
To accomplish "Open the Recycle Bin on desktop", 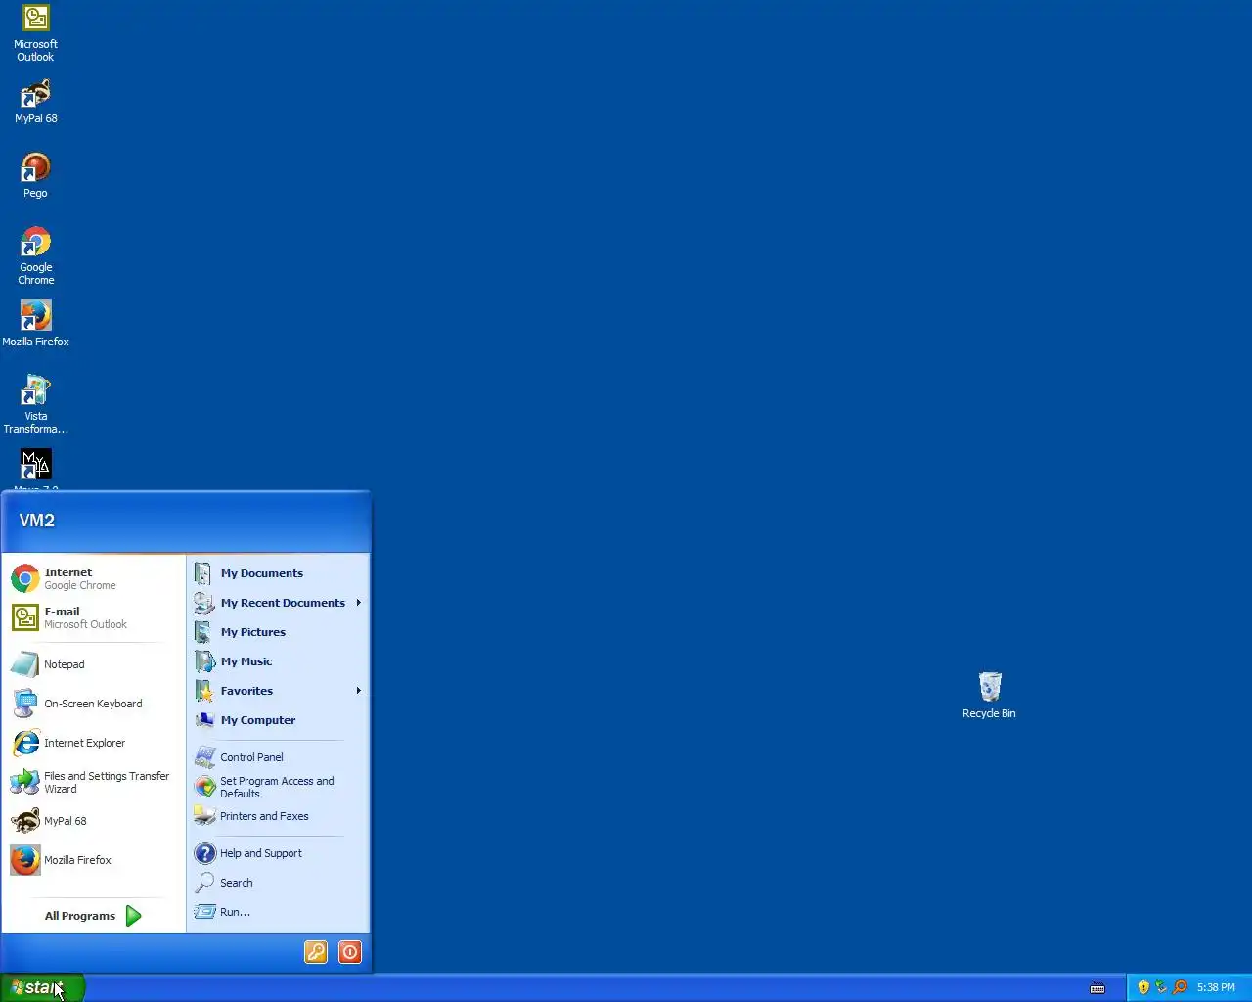I will [x=989, y=696].
